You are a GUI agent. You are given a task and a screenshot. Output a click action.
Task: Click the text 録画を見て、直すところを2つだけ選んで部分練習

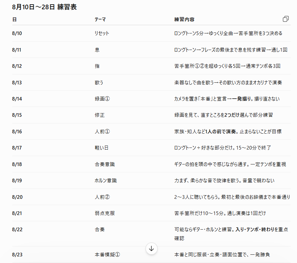point(223,115)
